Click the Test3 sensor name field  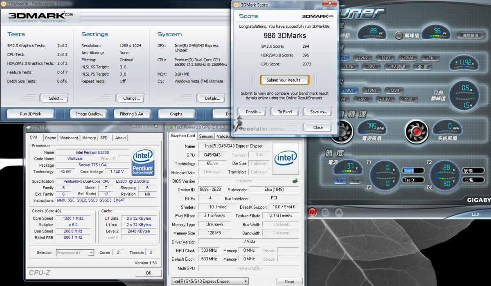pos(414,180)
